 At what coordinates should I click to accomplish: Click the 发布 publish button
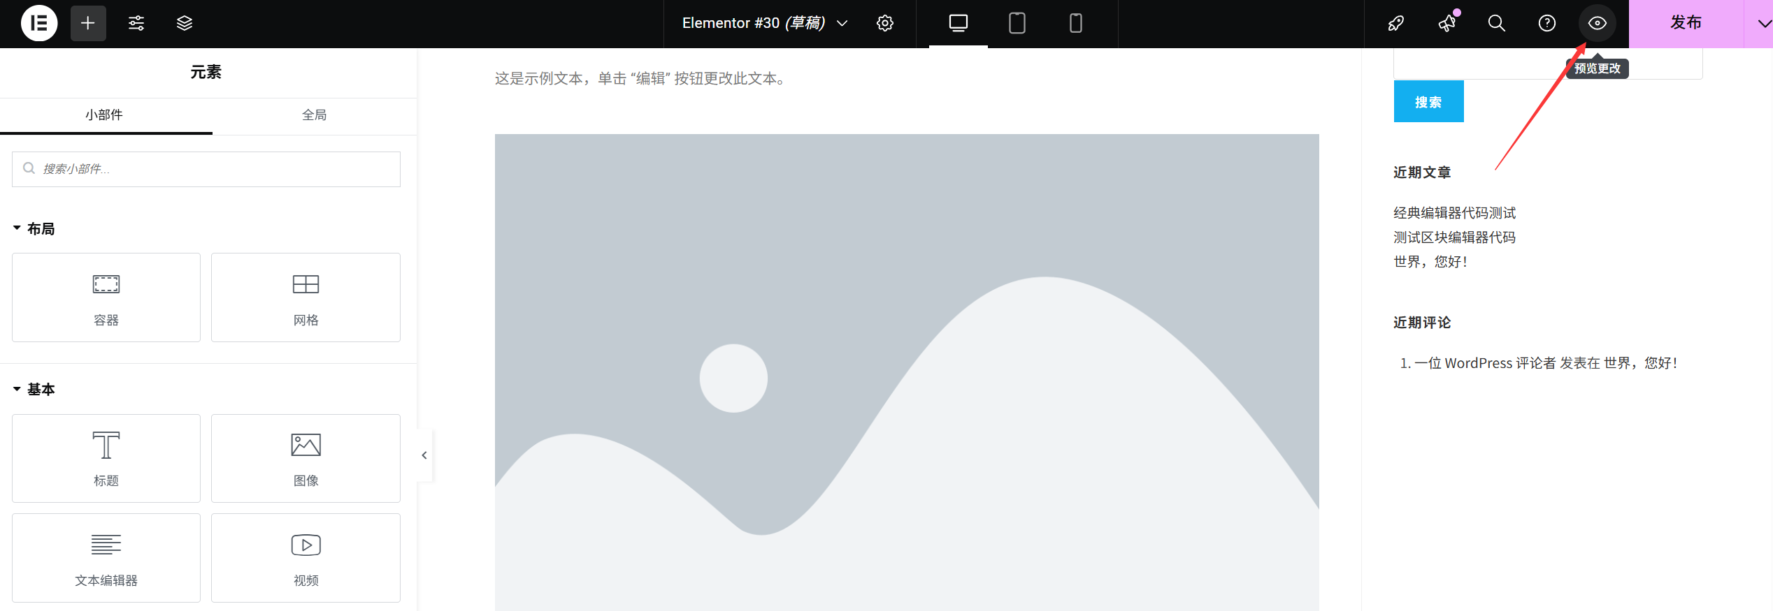1686,23
